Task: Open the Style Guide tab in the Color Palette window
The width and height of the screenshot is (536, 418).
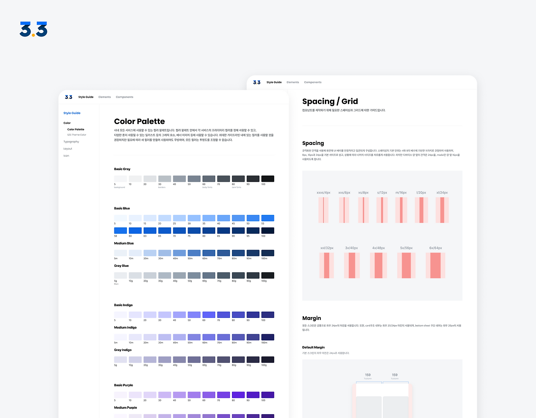Action: click(x=86, y=97)
